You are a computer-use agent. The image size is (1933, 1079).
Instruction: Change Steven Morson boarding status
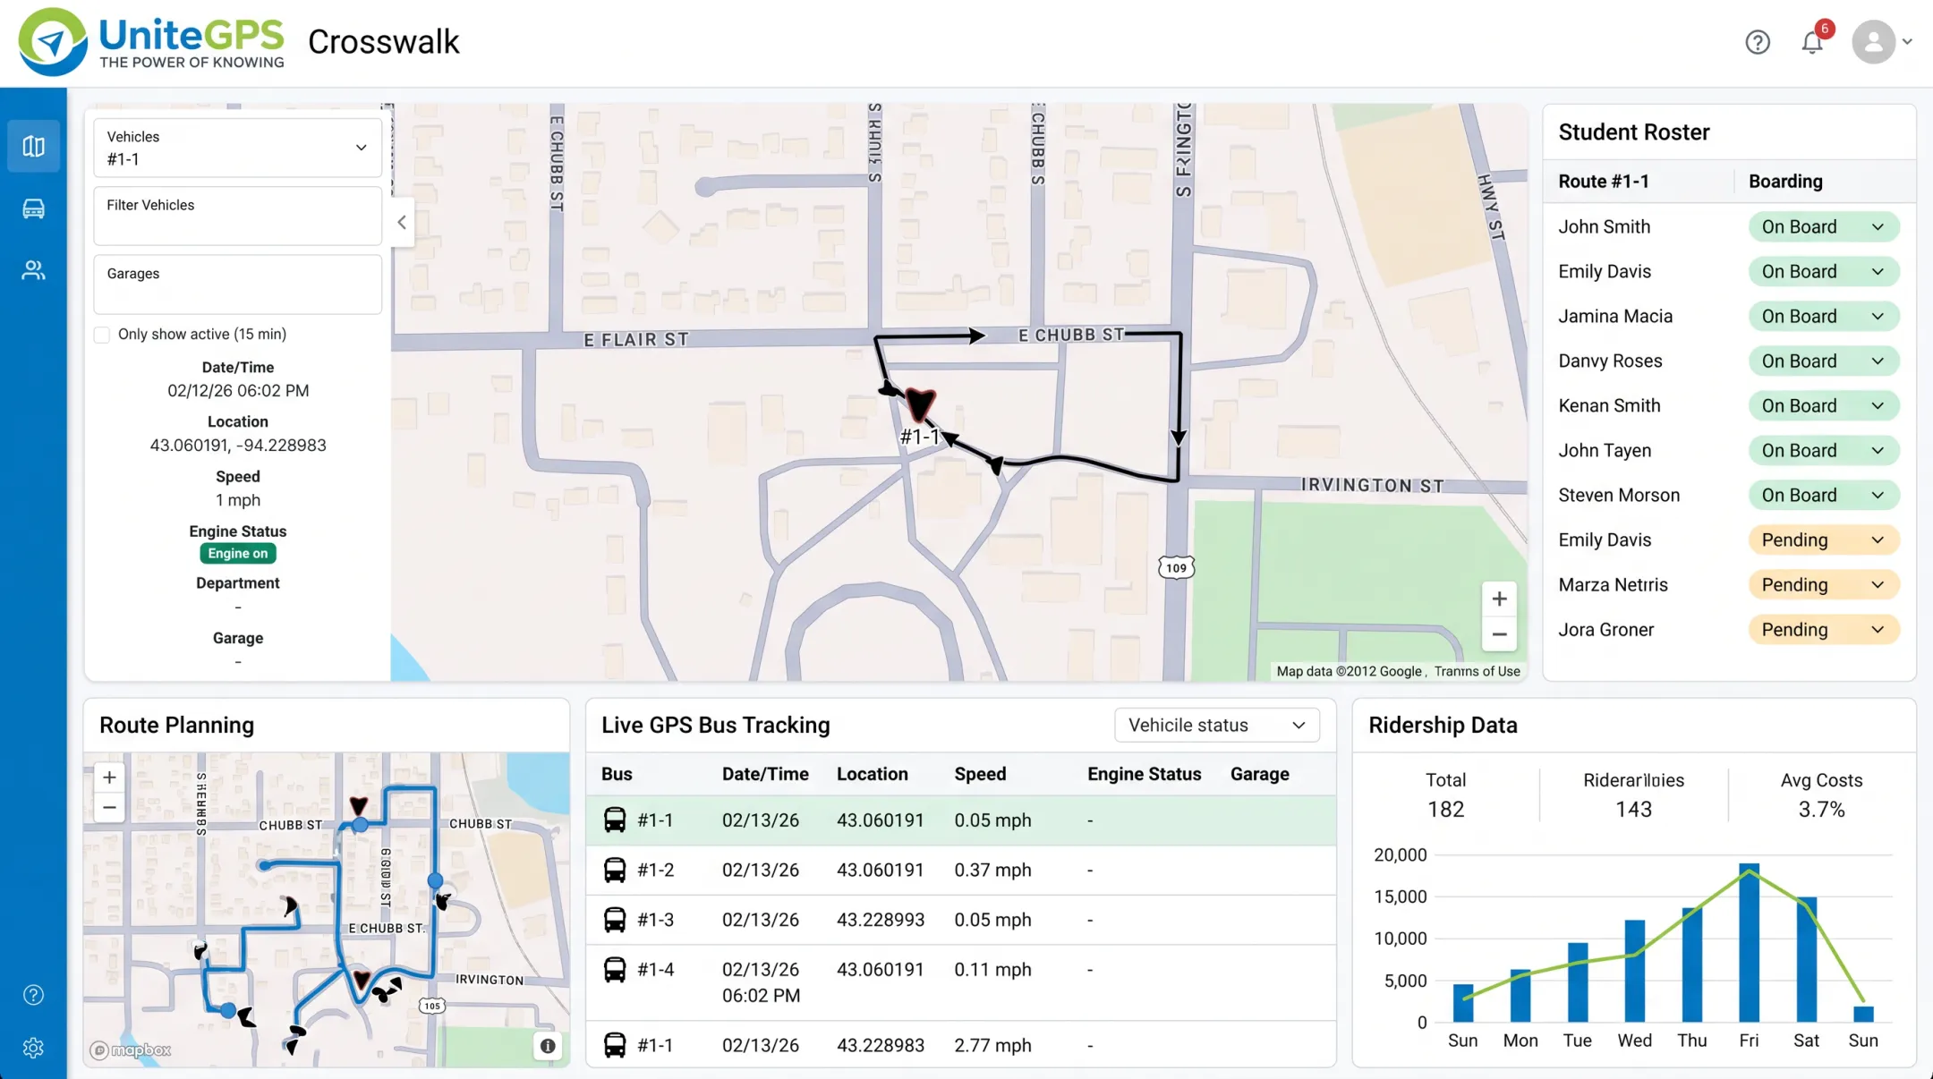pos(1823,495)
